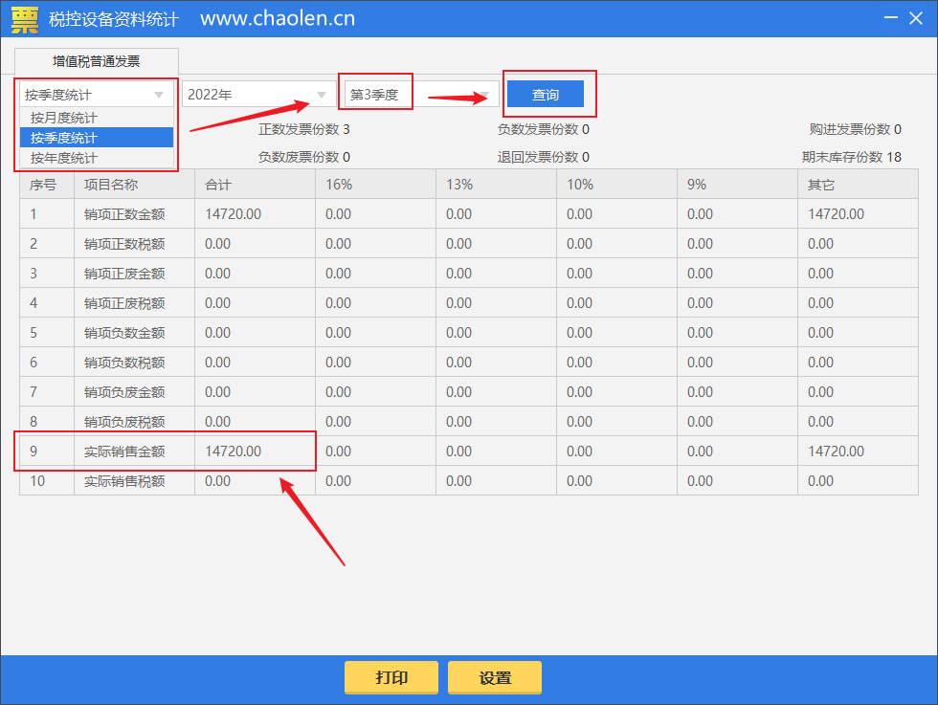The height and width of the screenshot is (705, 938).
Task: Click 16% cell in 销项正数税额 row
Action: click(375, 244)
